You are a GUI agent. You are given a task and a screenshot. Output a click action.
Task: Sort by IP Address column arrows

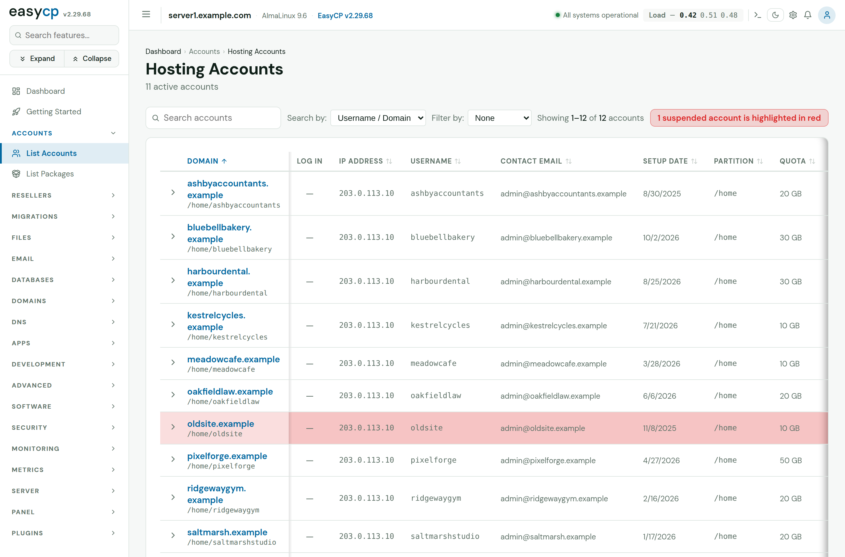pos(389,161)
